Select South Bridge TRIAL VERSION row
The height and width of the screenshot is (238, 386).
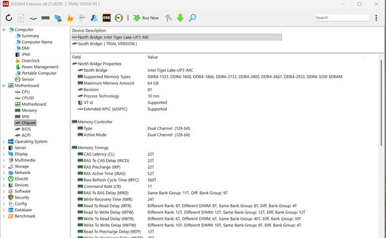(x=177, y=44)
